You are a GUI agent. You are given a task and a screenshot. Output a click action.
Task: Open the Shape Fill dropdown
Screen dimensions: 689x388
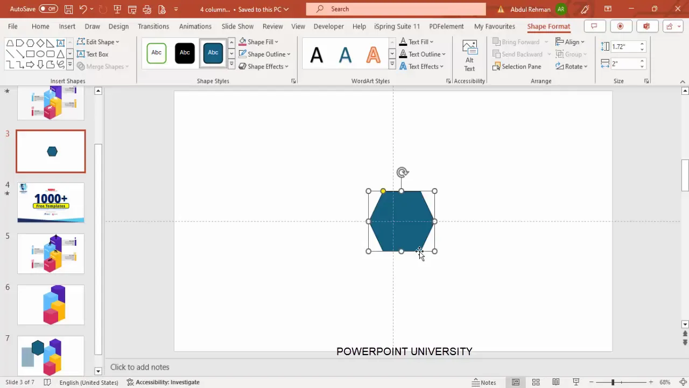tap(258, 42)
